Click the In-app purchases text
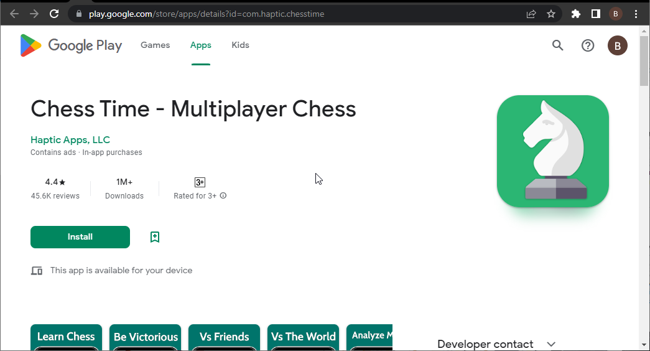The height and width of the screenshot is (351, 650). pyautogui.click(x=113, y=152)
